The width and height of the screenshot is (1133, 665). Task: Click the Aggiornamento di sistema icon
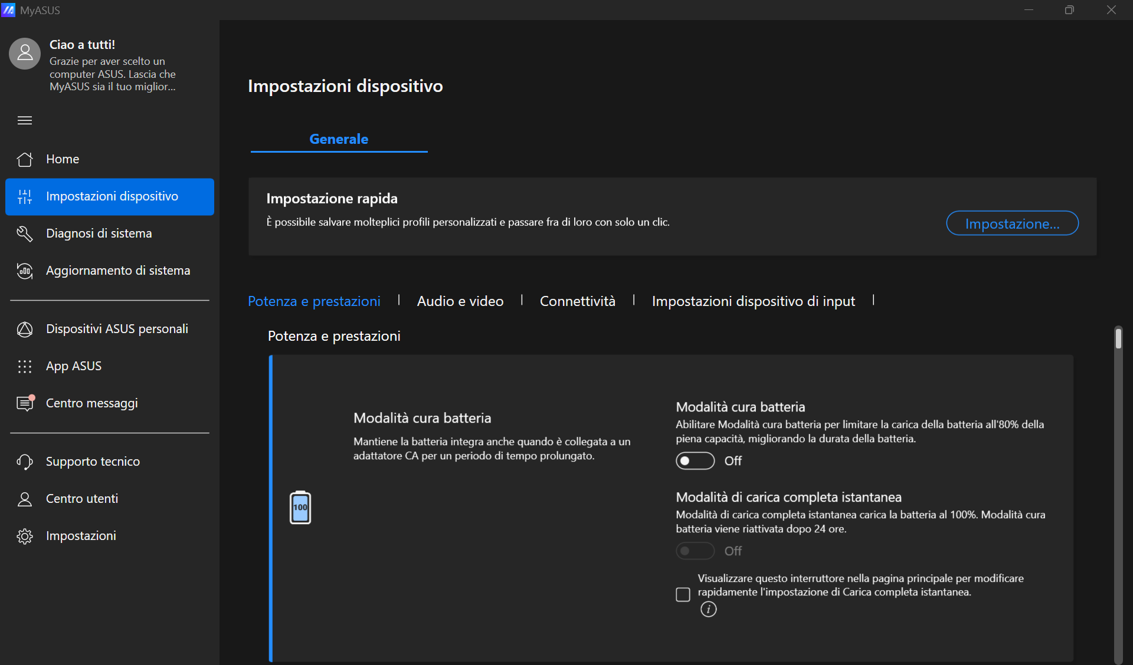pos(25,271)
